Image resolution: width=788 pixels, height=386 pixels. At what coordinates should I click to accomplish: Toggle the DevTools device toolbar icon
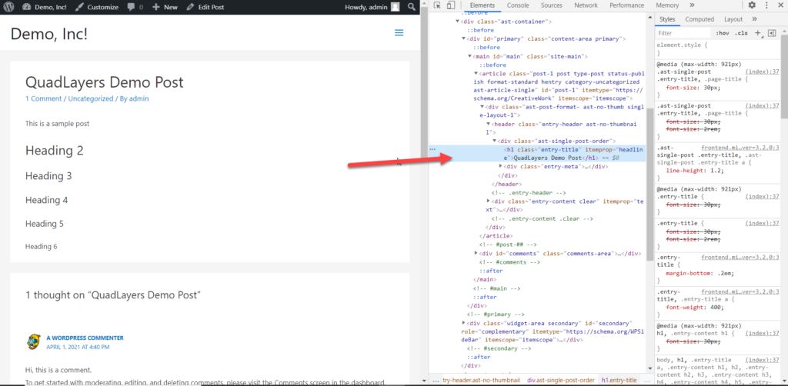(450, 5)
